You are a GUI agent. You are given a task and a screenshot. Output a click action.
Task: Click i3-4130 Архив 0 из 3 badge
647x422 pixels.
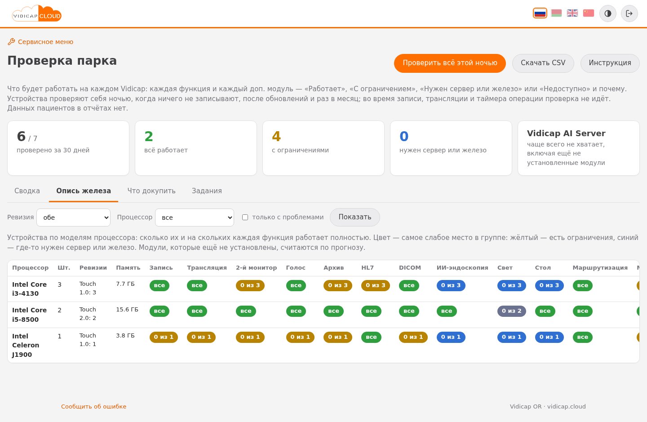[x=338, y=285]
